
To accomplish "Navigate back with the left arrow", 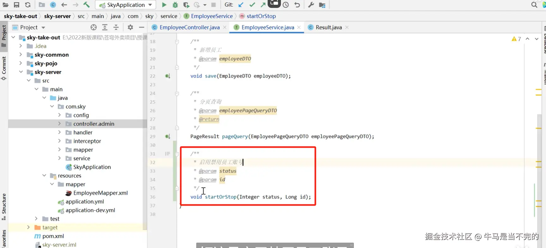I will tap(64, 5).
